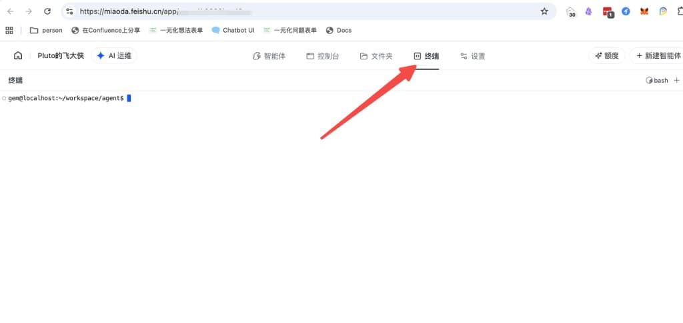This screenshot has width=683, height=323.
Task: Focus the terminal prompt input area
Action: tap(129, 99)
